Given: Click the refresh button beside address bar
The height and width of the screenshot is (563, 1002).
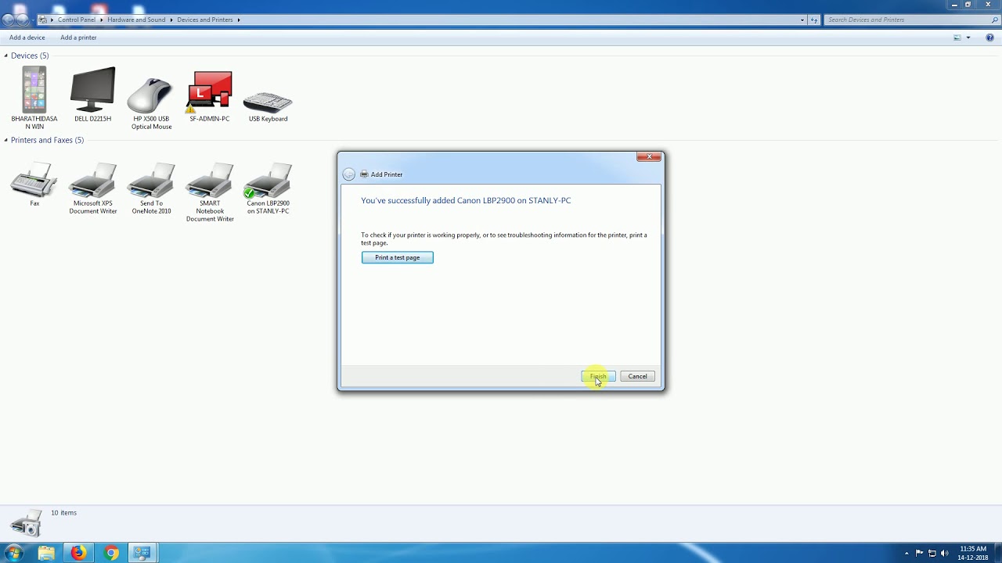Looking at the screenshot, I should coord(814,20).
